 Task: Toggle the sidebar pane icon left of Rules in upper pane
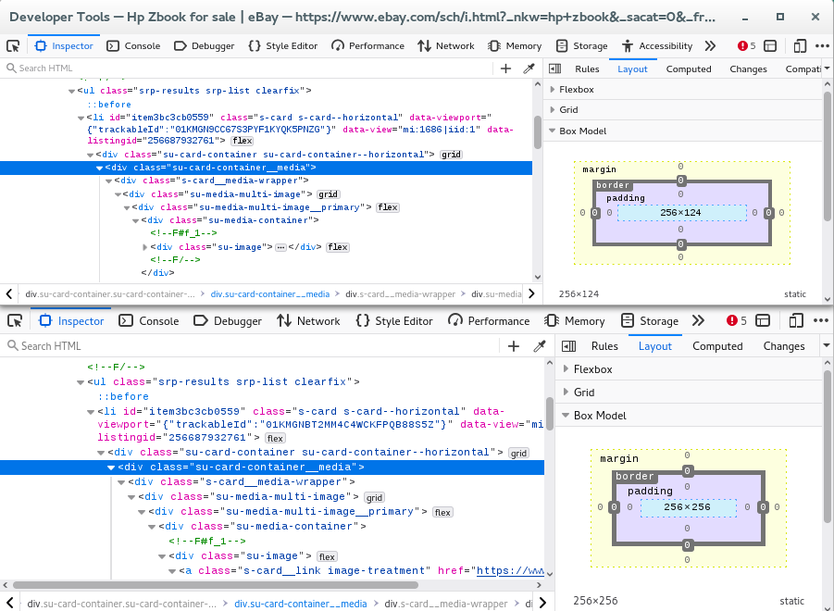pos(555,69)
